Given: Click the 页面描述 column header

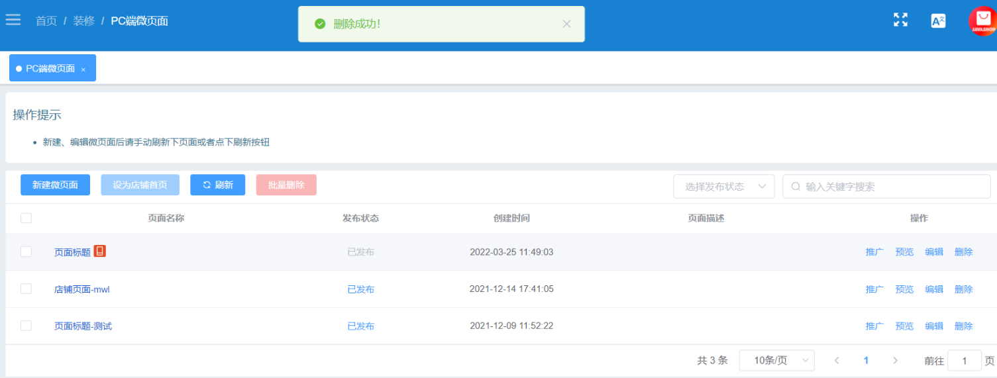Looking at the screenshot, I should click(x=706, y=218).
